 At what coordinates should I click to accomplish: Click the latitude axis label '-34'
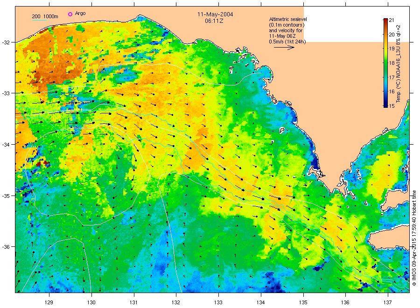[x=6, y=145]
